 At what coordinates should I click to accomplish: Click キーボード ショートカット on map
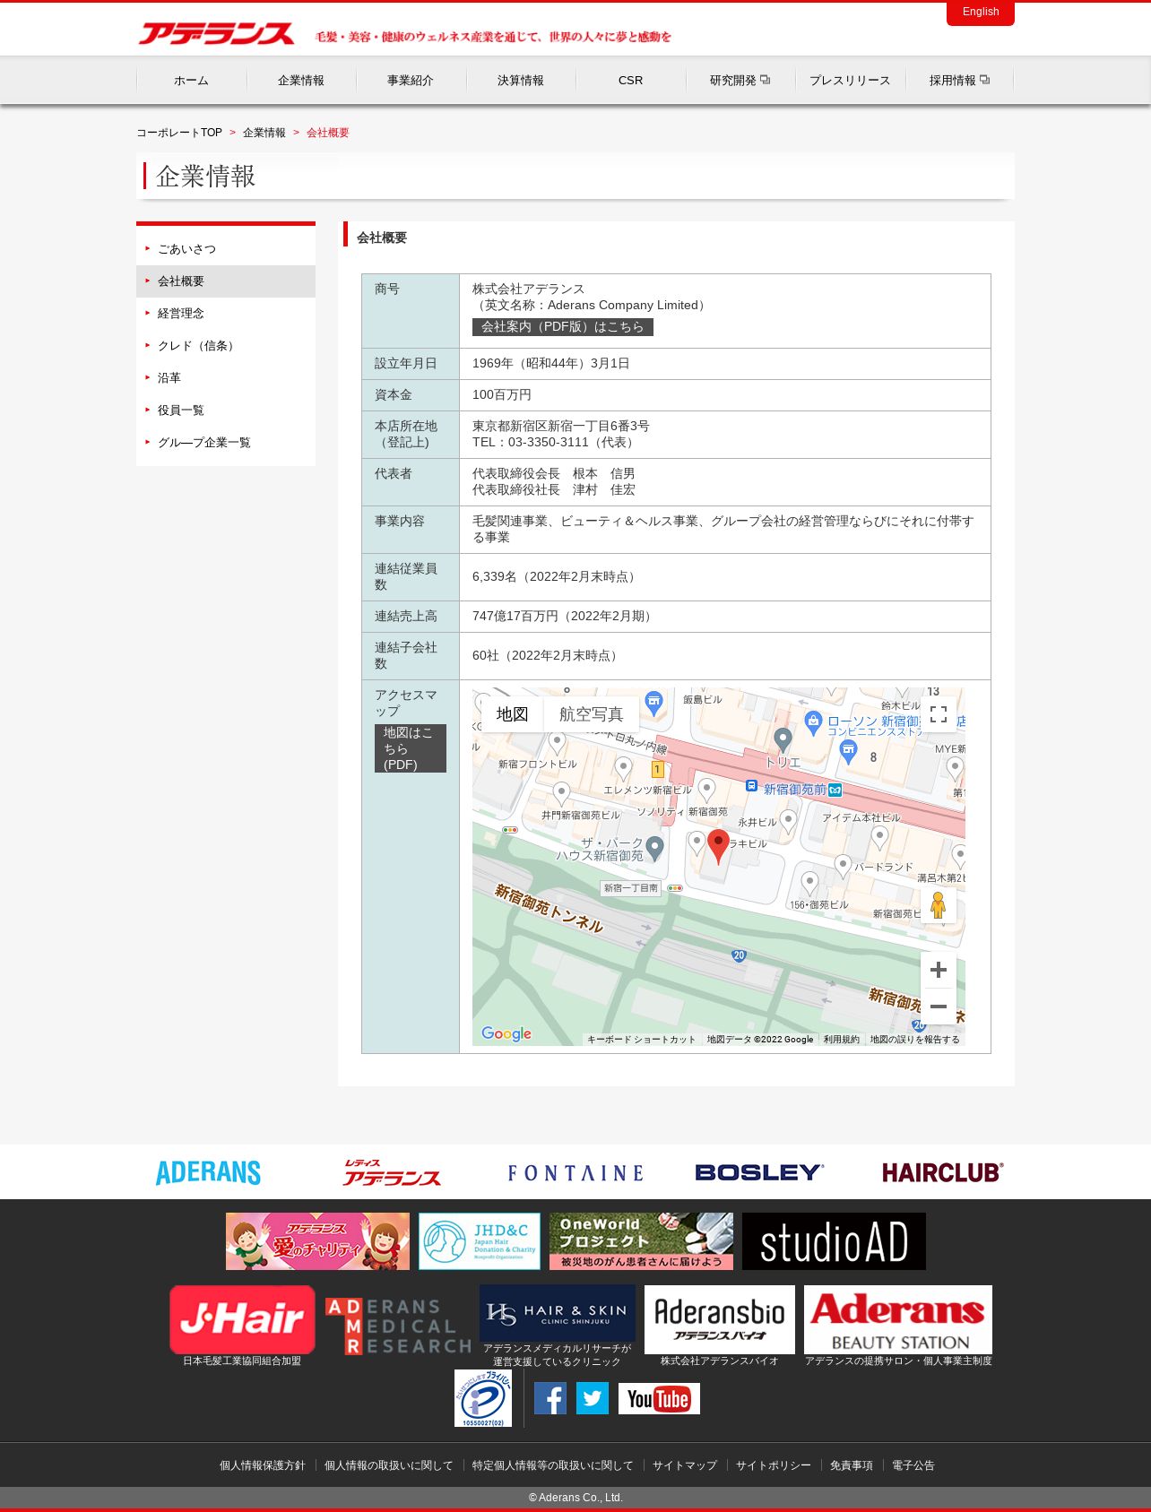[641, 1040]
